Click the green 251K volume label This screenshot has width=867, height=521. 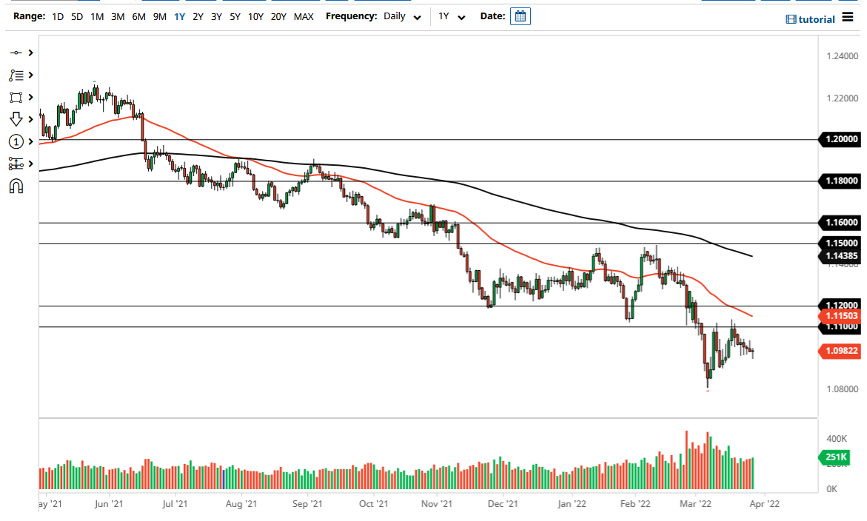tap(834, 457)
